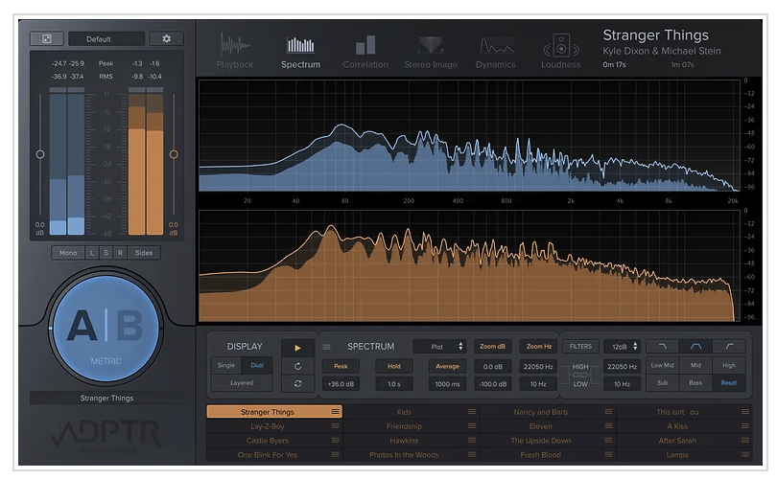This screenshot has height=479, width=777.
Task: Open menu icon on Castle Byers track
Action: coord(335,441)
